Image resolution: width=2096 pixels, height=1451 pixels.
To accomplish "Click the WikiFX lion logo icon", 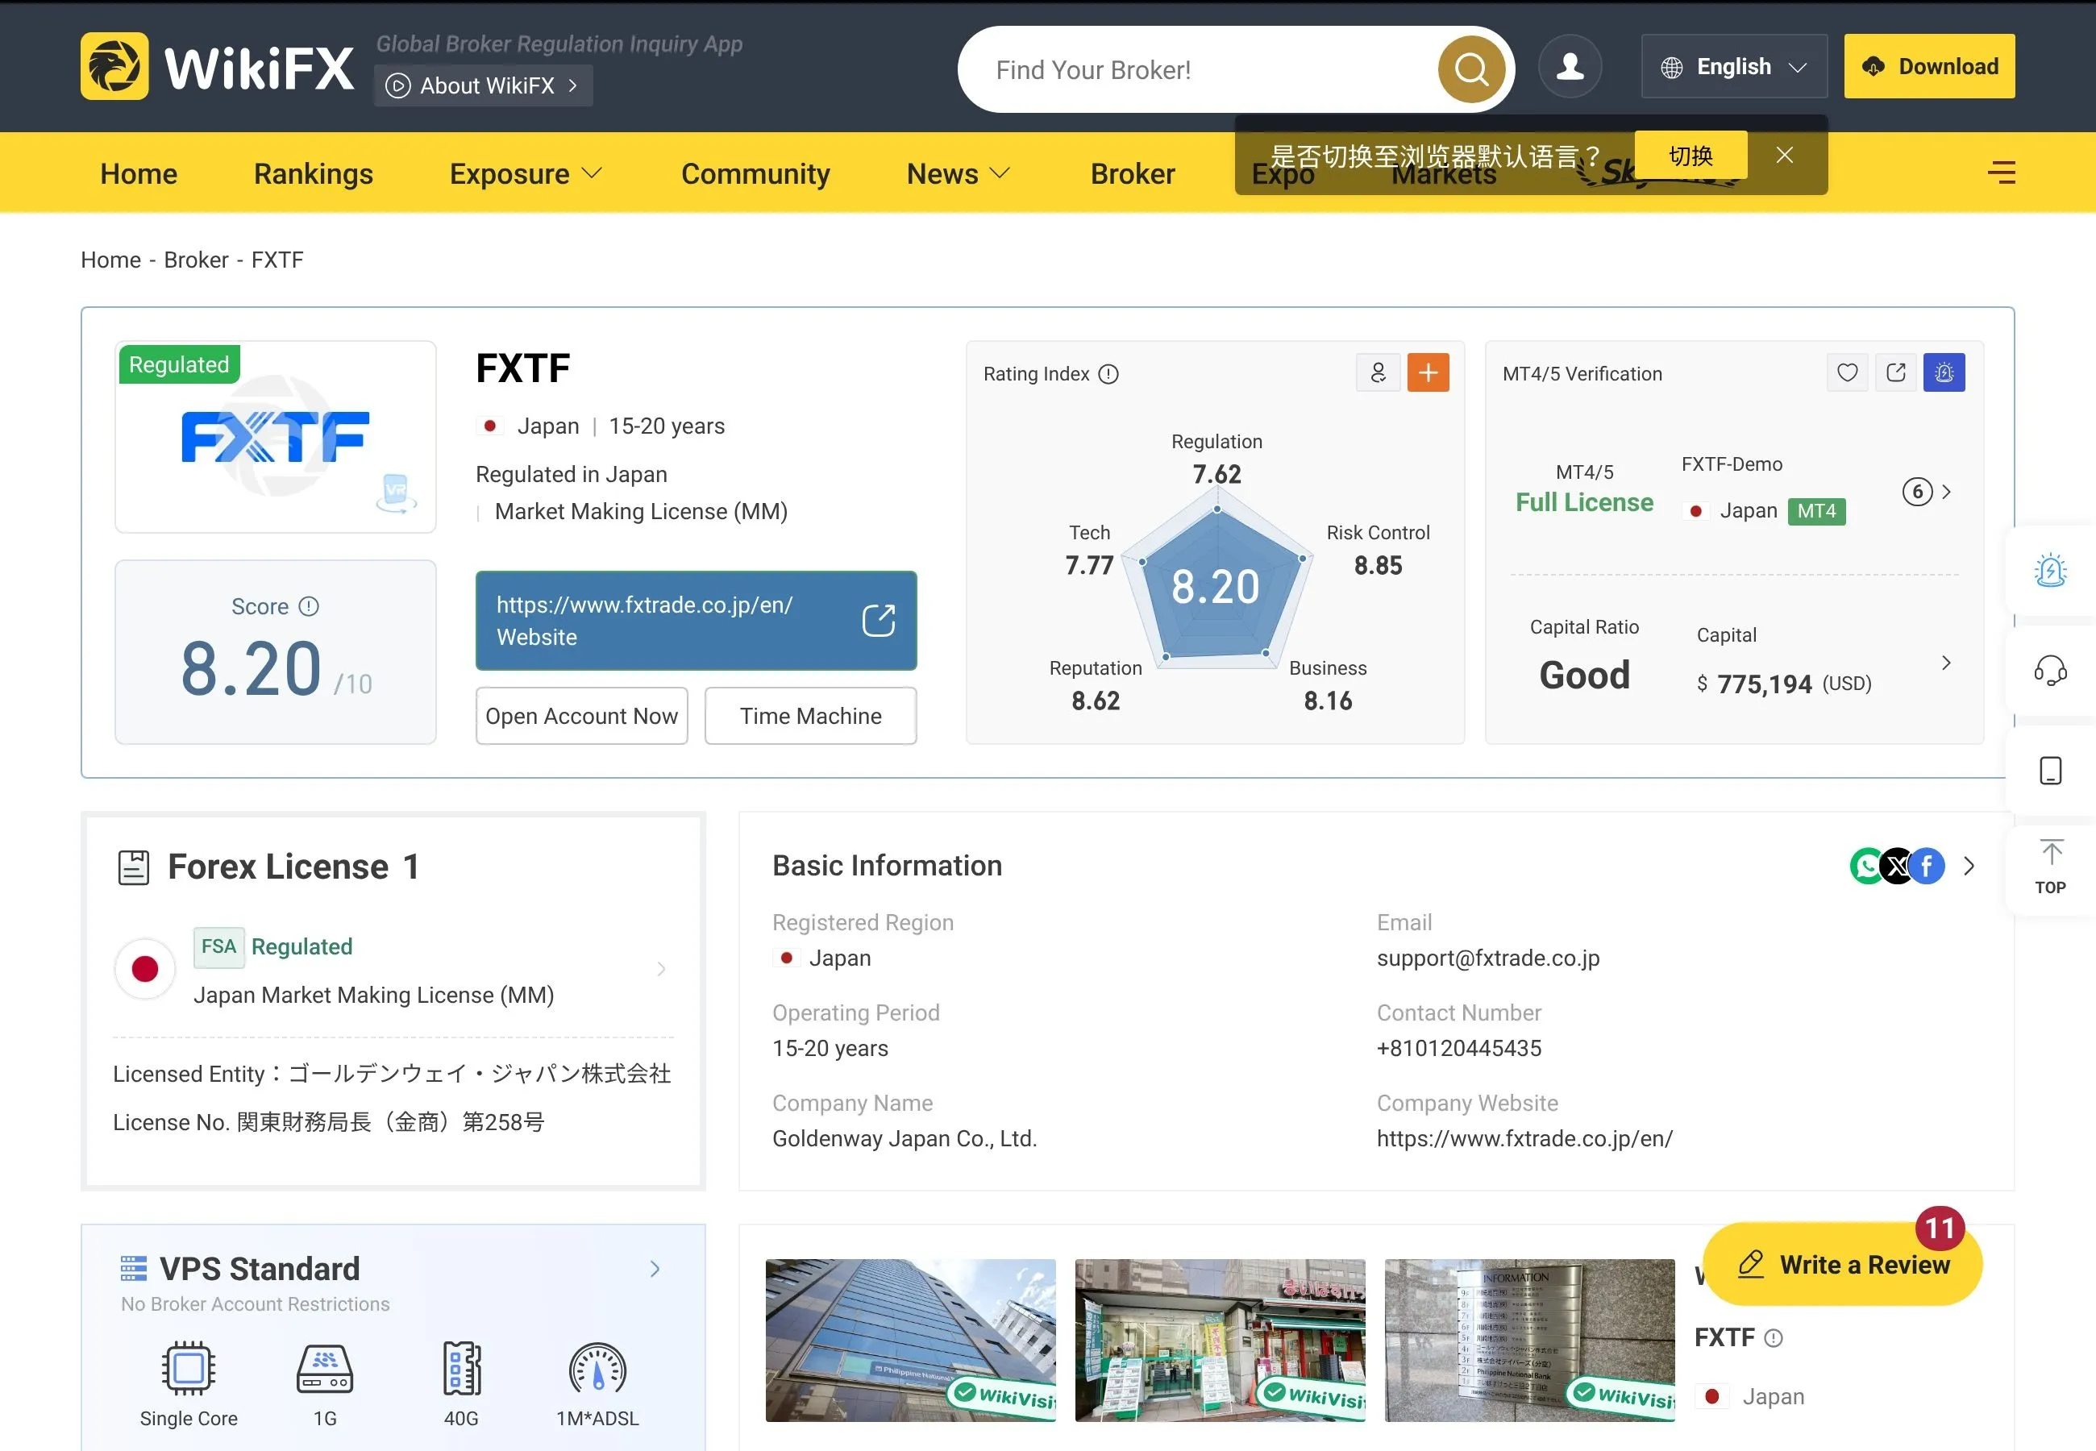I will [x=114, y=66].
